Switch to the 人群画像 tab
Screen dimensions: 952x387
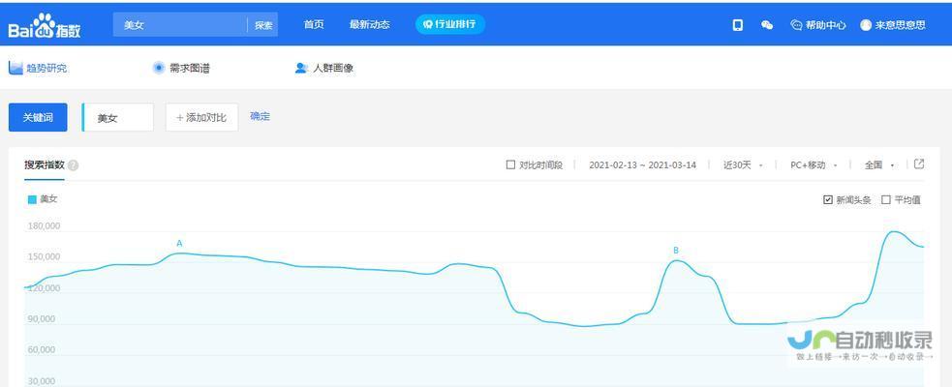pos(333,69)
